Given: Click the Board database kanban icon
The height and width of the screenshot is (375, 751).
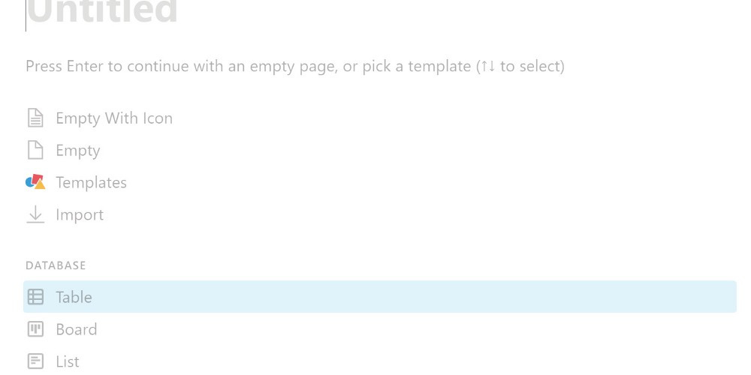Looking at the screenshot, I should 35,329.
